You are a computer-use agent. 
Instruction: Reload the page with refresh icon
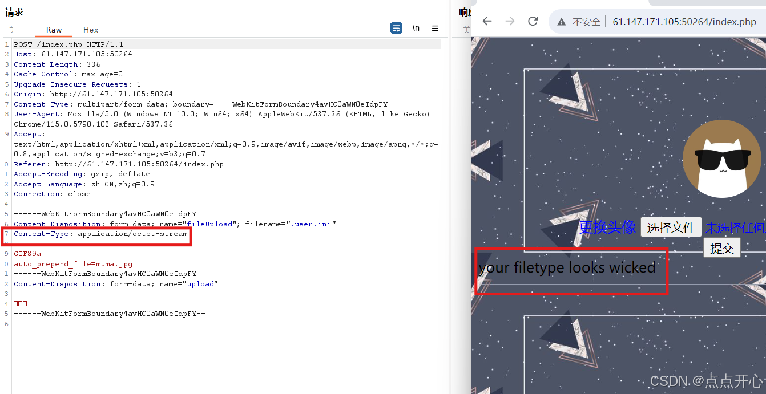533,21
